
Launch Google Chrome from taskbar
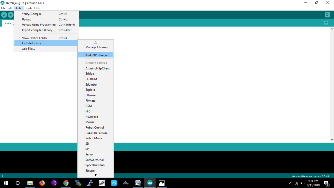pos(66,183)
